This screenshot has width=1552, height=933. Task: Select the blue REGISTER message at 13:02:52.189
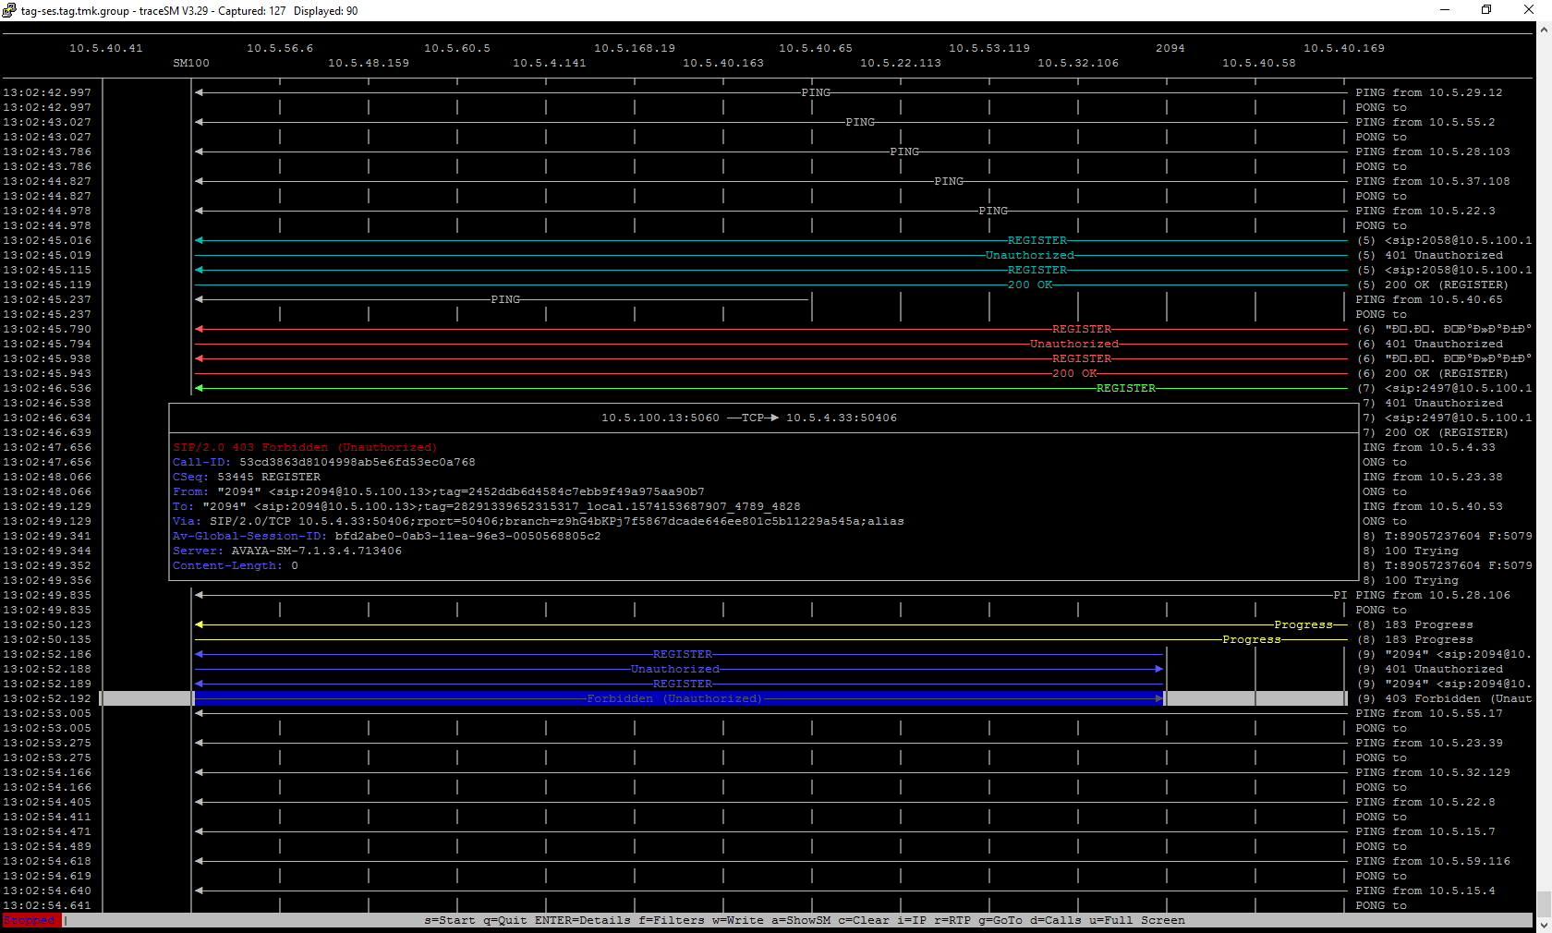coord(679,684)
